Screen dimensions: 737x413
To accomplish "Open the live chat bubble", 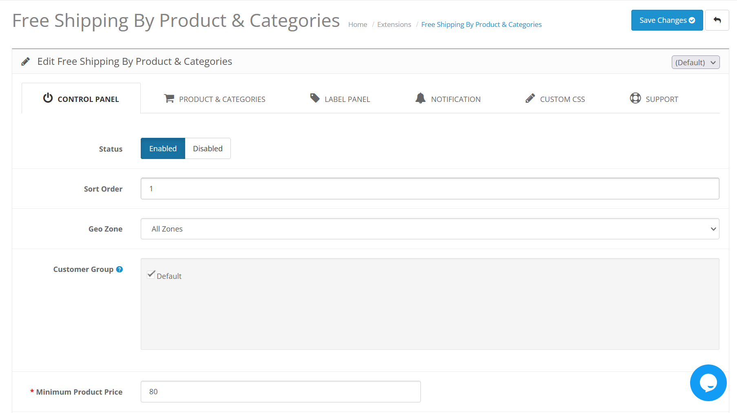I will pos(708,383).
